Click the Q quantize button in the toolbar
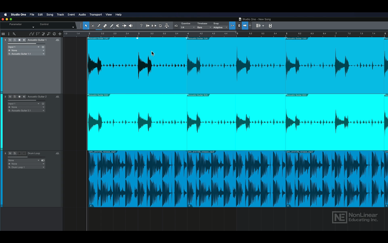This screenshot has width=388, height=243. point(160,26)
